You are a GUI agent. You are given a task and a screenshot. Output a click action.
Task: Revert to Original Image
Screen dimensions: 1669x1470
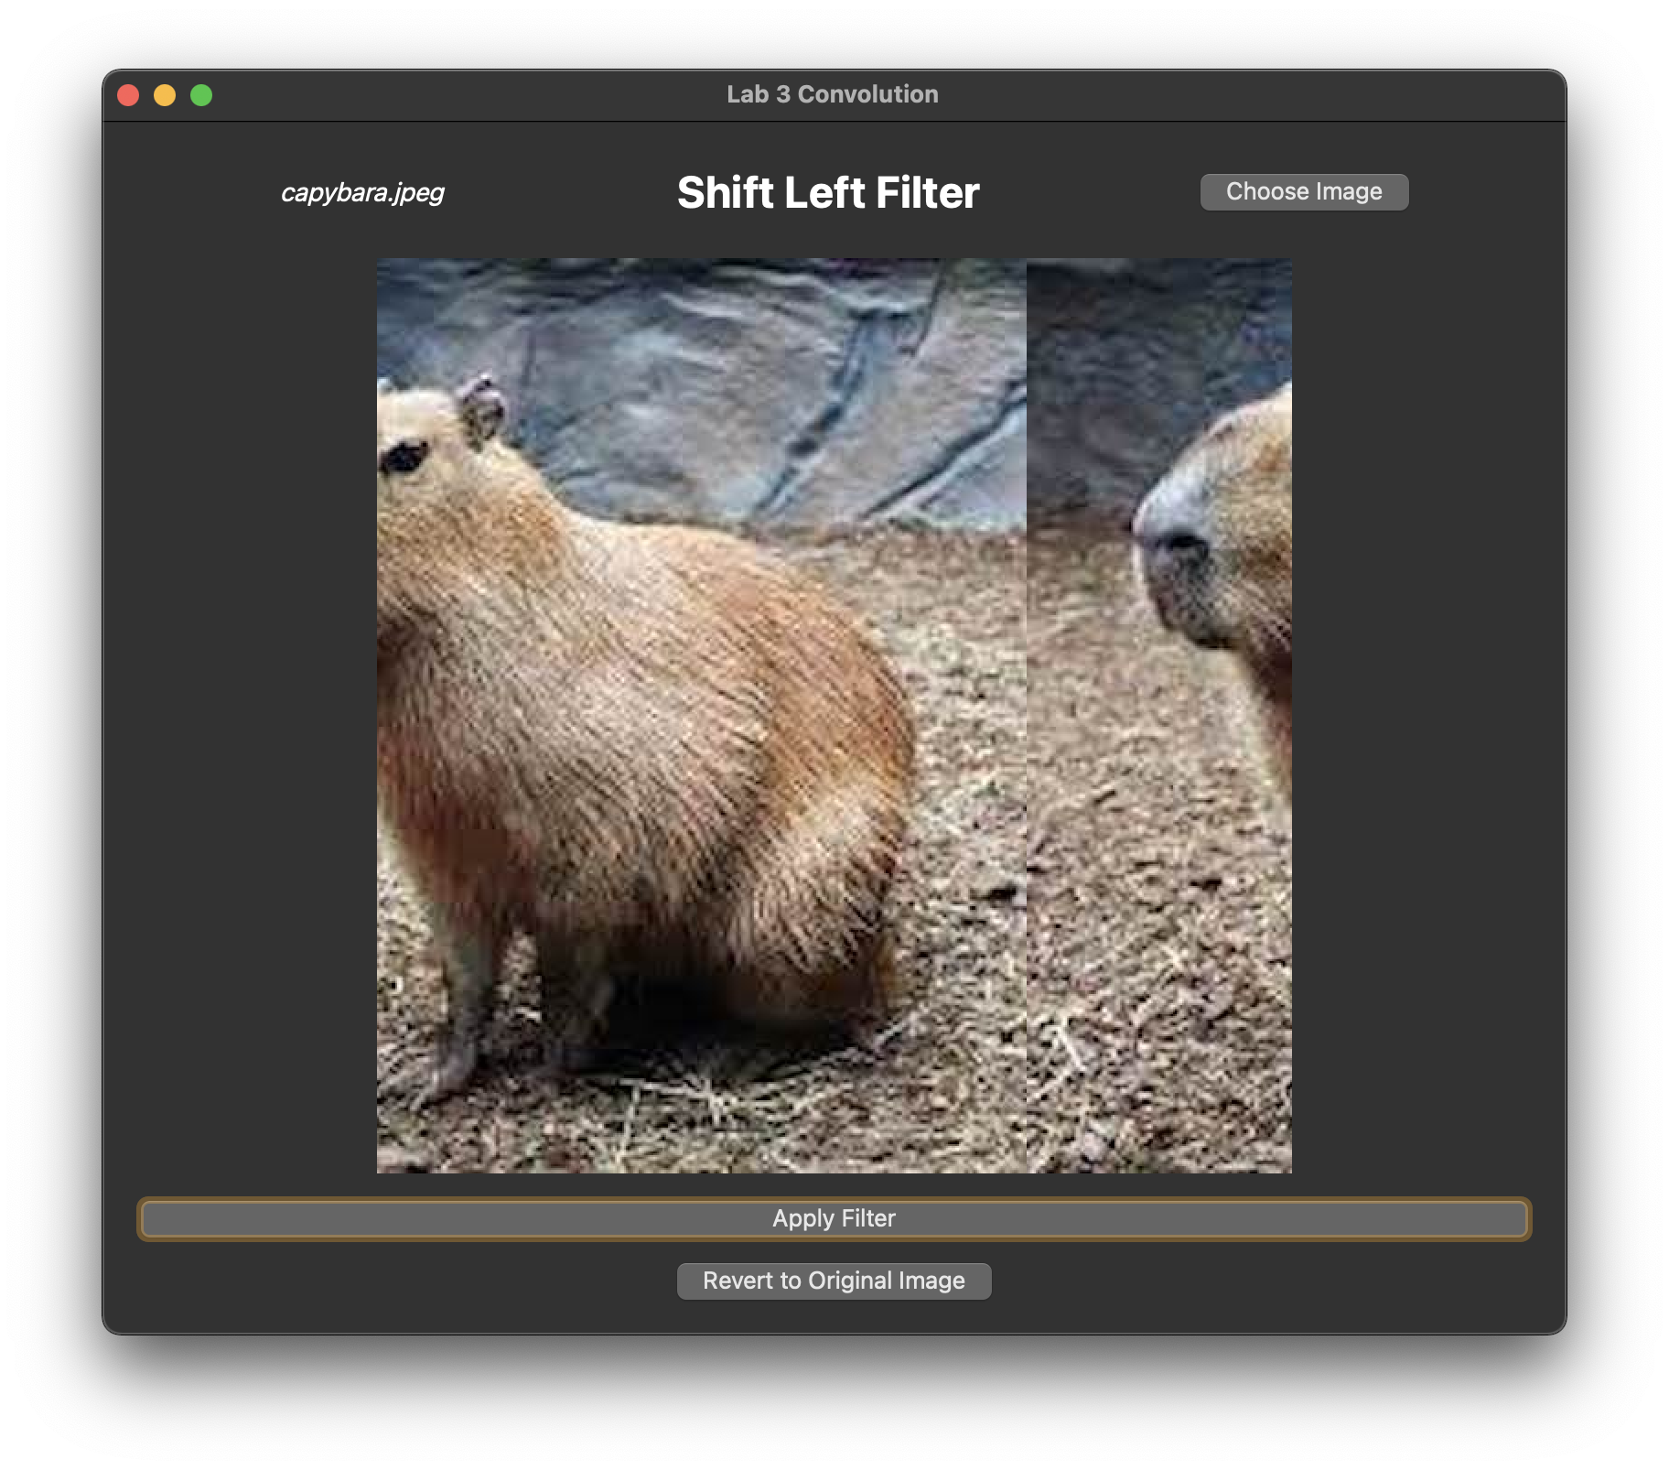click(834, 1281)
